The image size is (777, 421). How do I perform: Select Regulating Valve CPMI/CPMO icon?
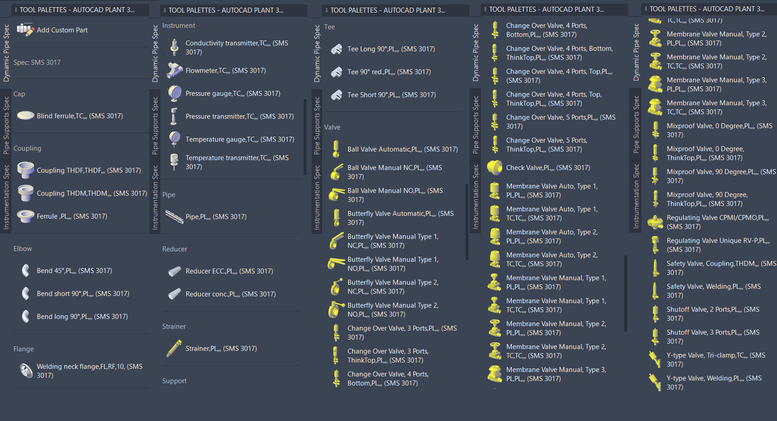coord(656,222)
